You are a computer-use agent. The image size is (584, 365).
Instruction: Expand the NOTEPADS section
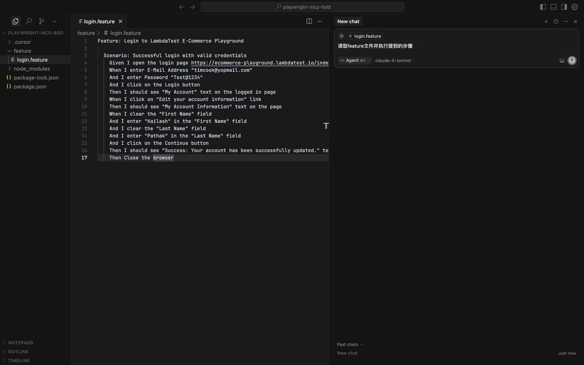pyautogui.click(x=21, y=343)
